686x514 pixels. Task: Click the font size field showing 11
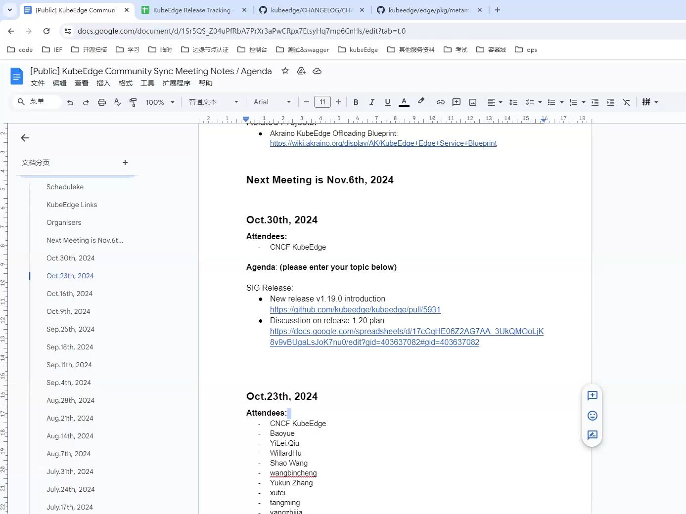(x=322, y=102)
